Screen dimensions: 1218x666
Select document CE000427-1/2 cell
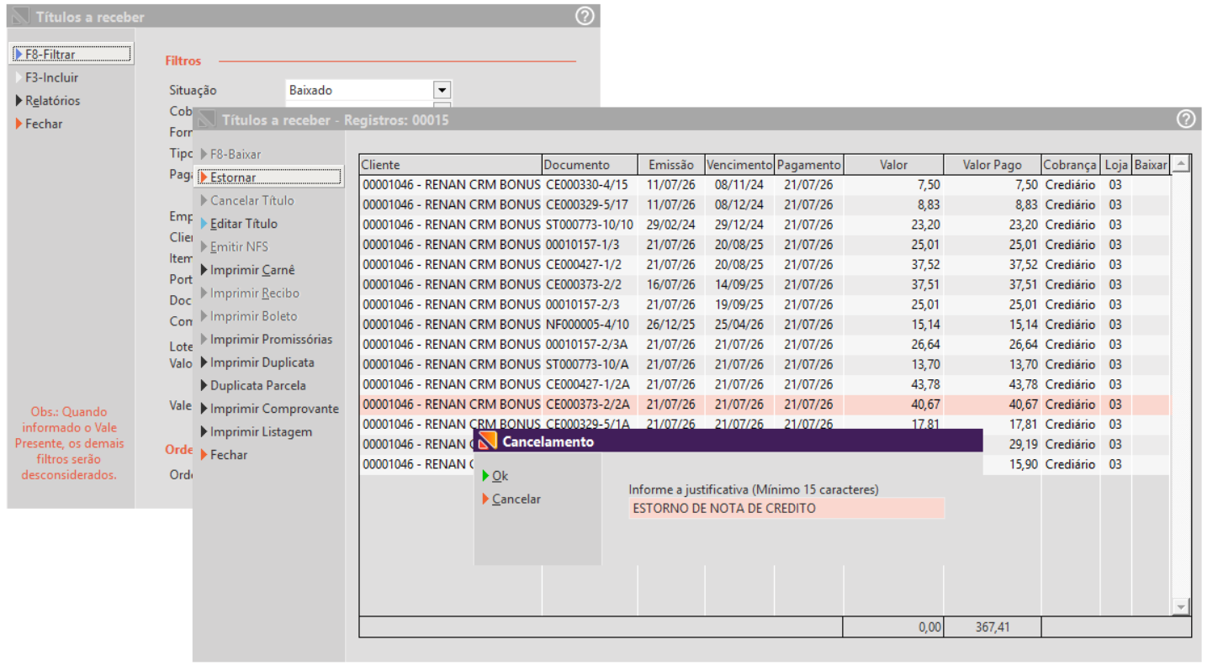coord(589,265)
